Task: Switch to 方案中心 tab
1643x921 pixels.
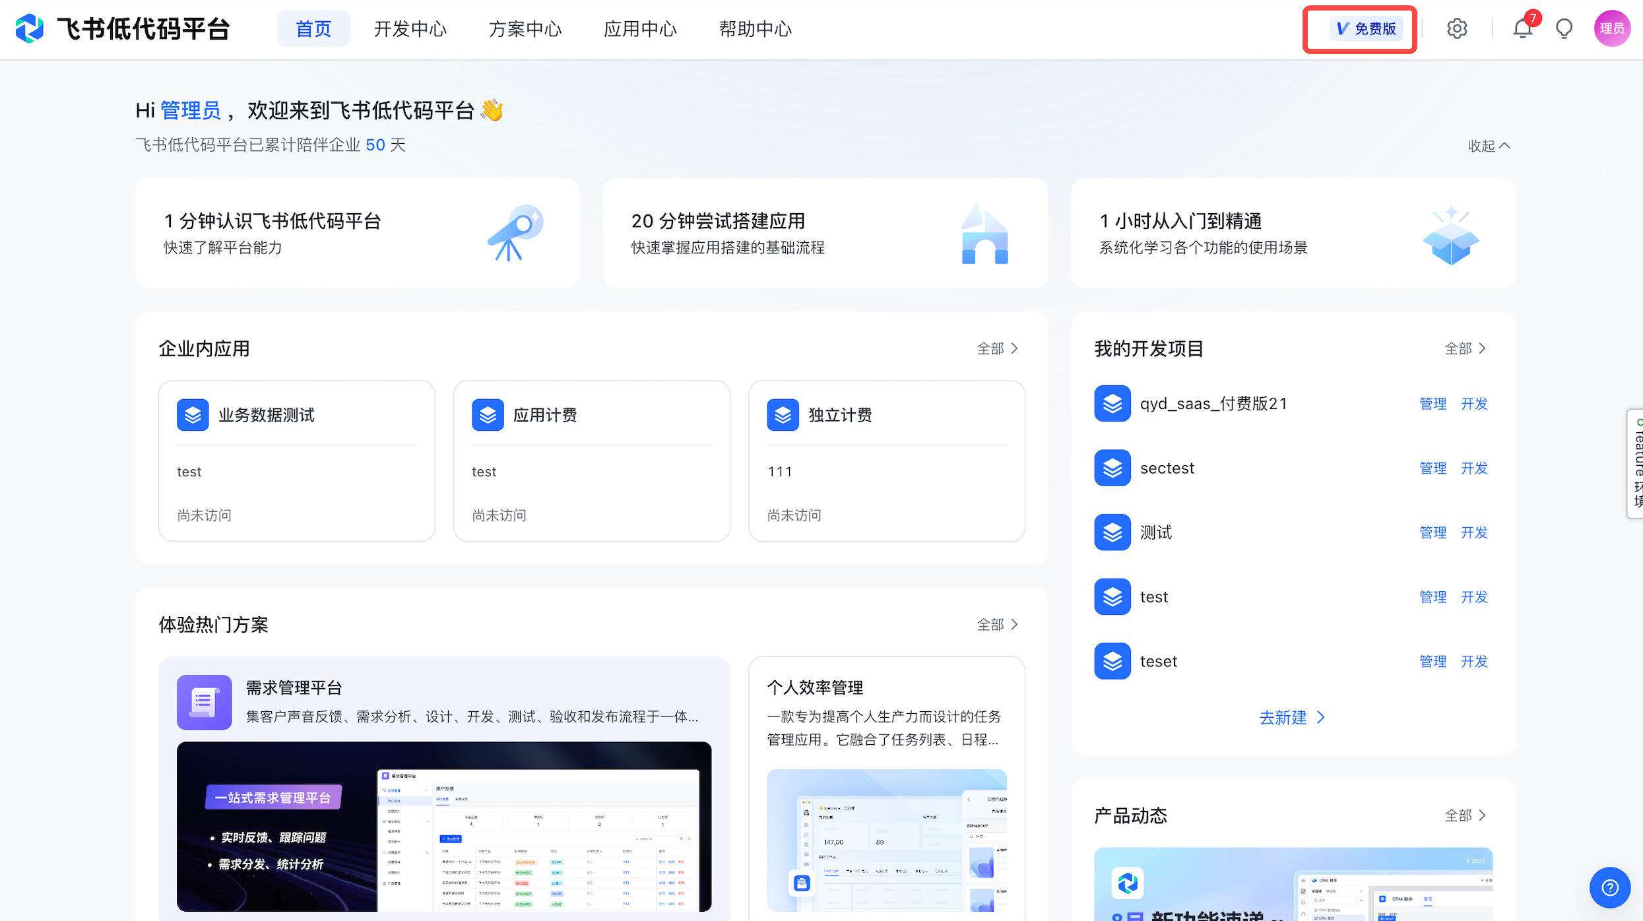Action: 525,29
